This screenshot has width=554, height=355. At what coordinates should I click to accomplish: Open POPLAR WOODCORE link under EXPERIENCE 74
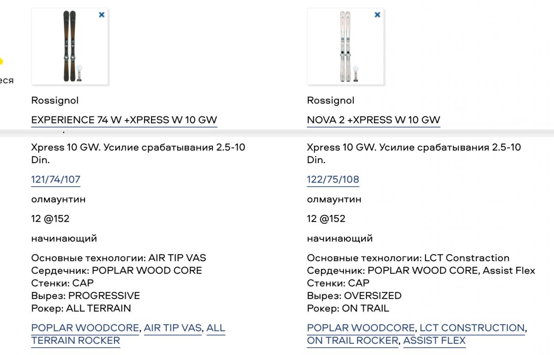[x=85, y=328]
